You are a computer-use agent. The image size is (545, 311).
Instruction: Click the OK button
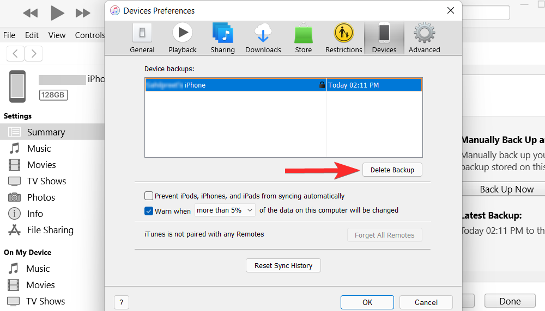pos(367,302)
